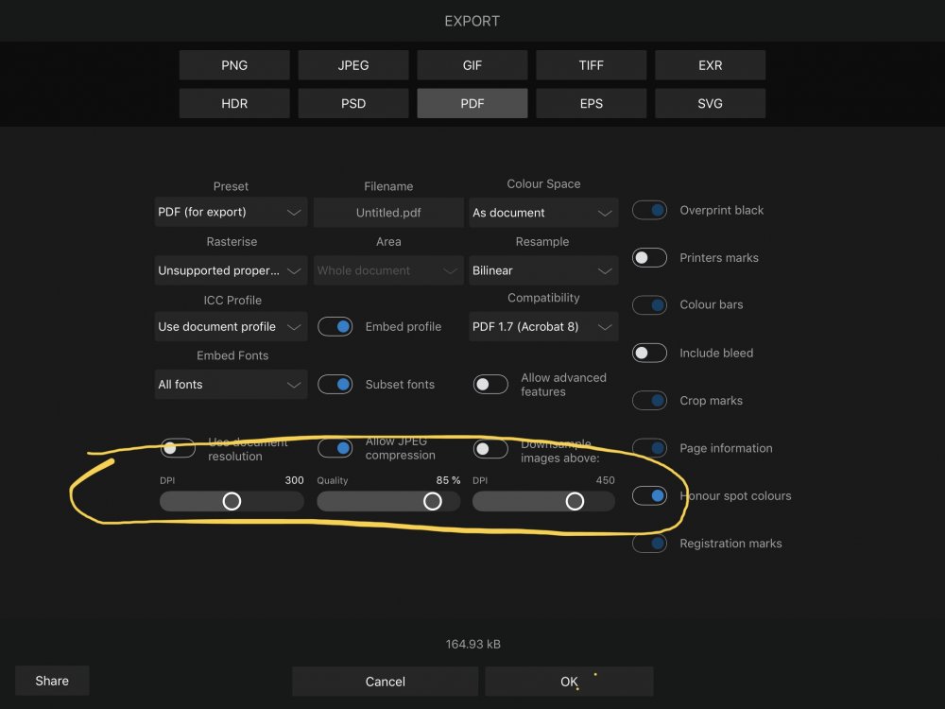The image size is (945, 709).
Task: Open the Resample Bilinear dropdown
Action: point(543,270)
